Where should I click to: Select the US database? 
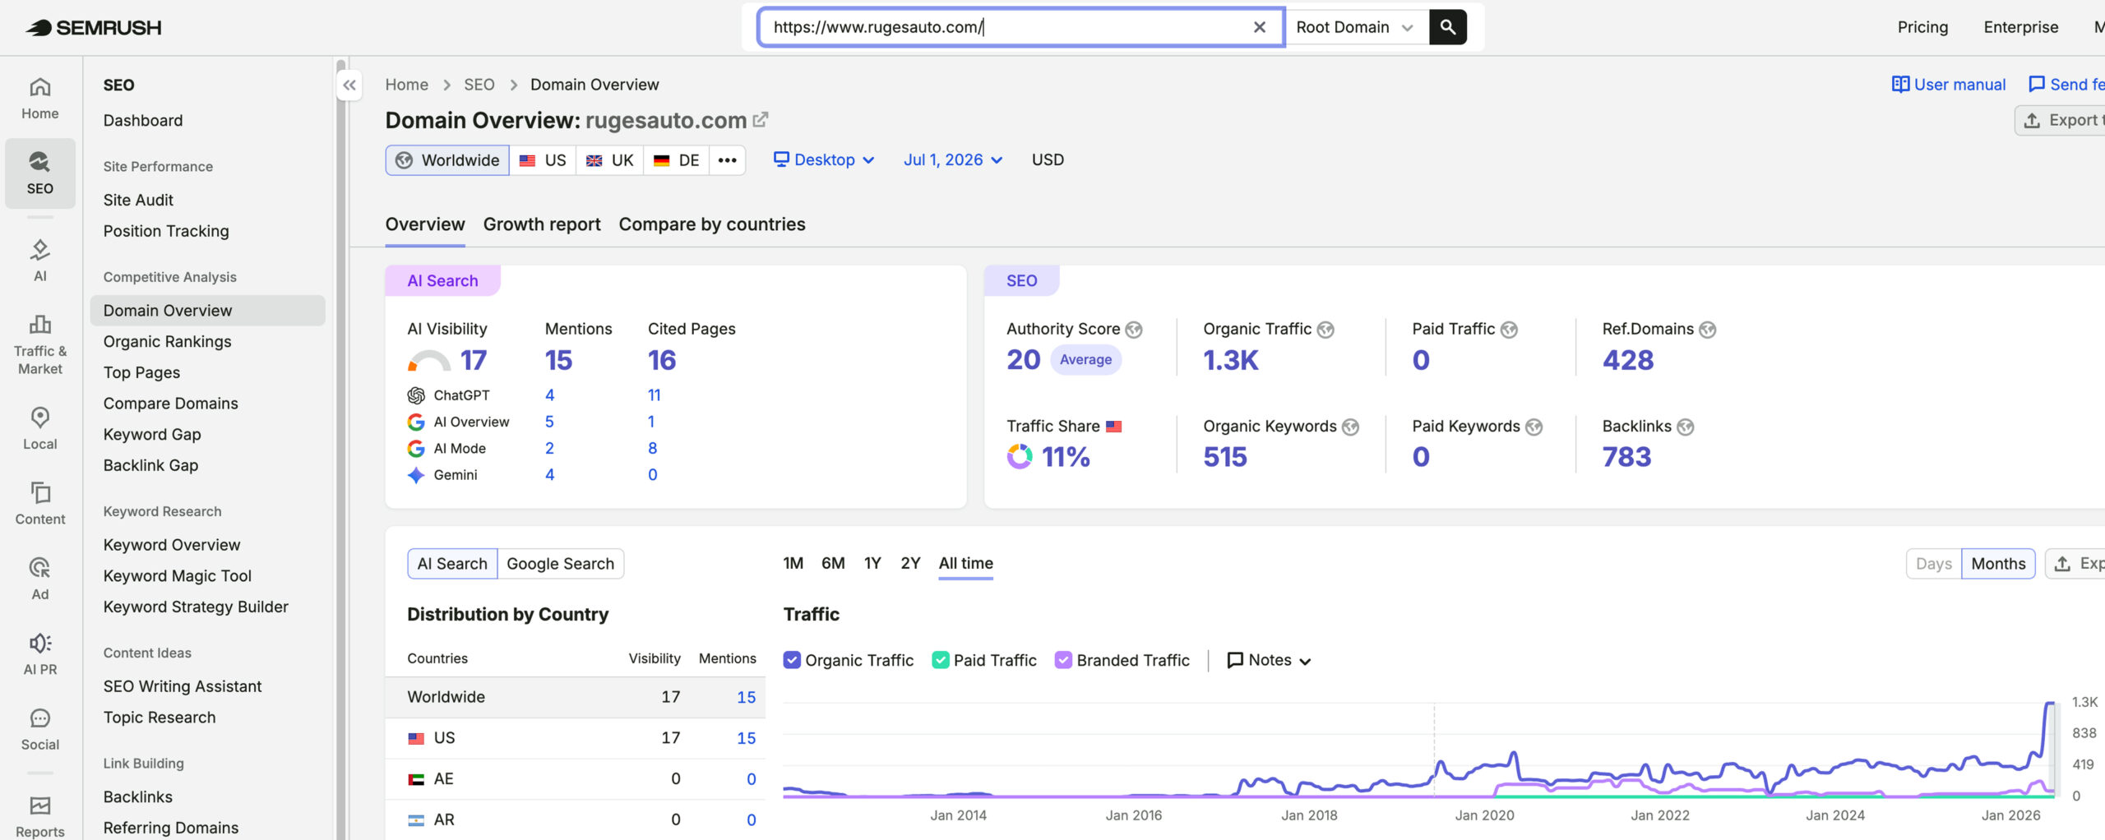point(543,160)
